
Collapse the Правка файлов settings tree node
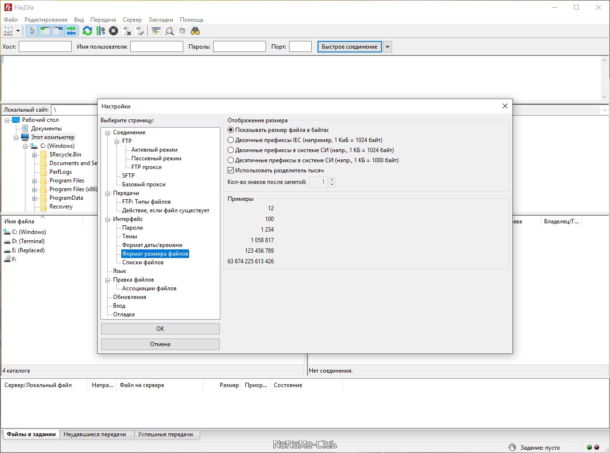tap(108, 280)
